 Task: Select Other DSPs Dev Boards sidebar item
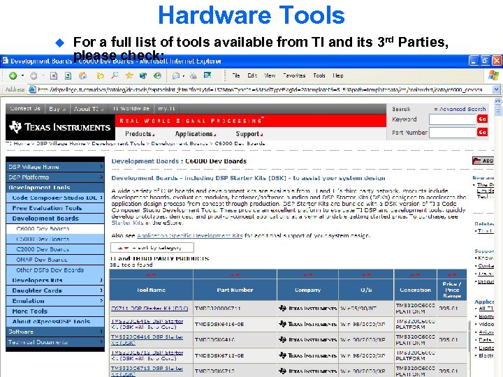(x=55, y=270)
